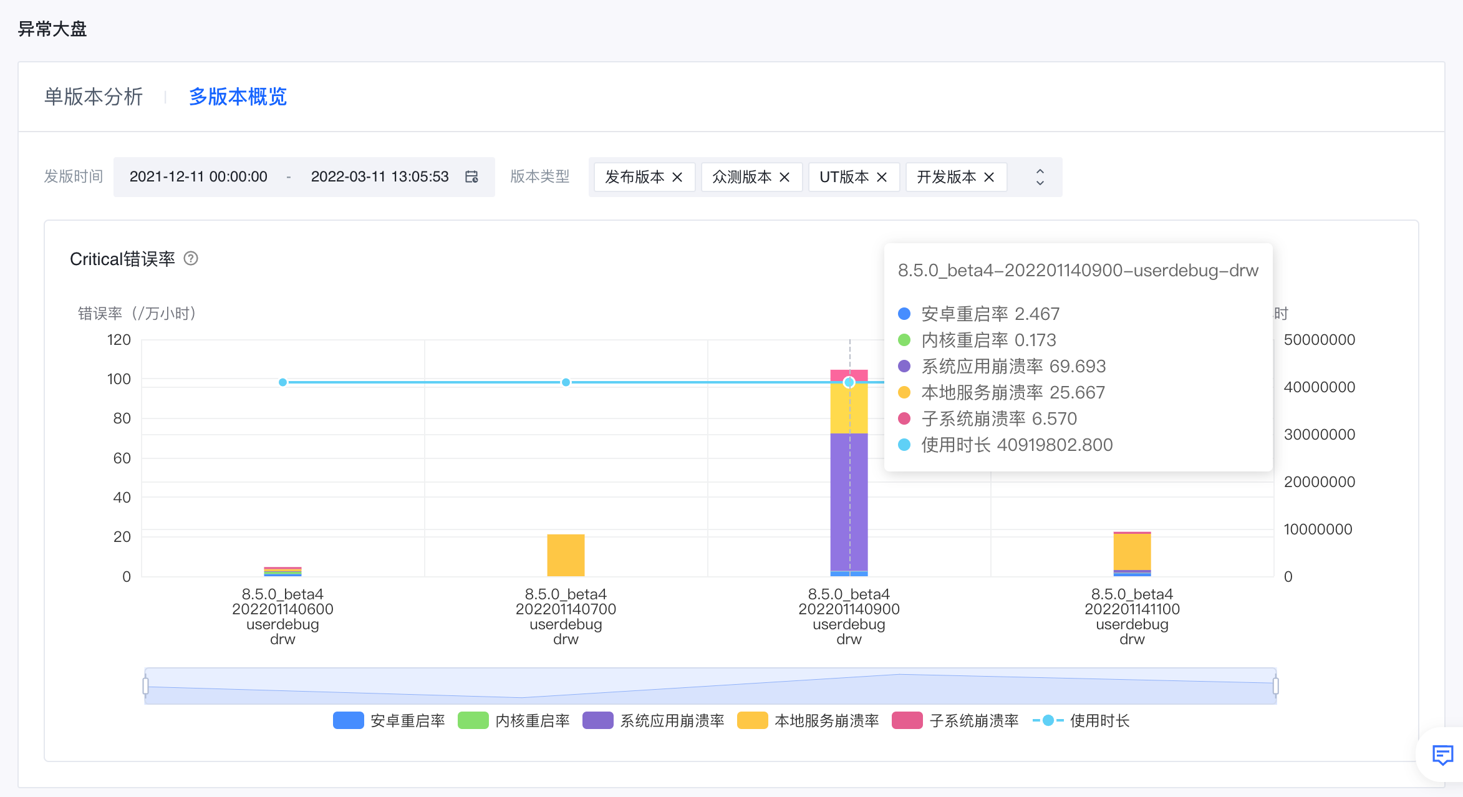
Task: Click the highlighted line point at 202201140900
Action: coord(849,382)
